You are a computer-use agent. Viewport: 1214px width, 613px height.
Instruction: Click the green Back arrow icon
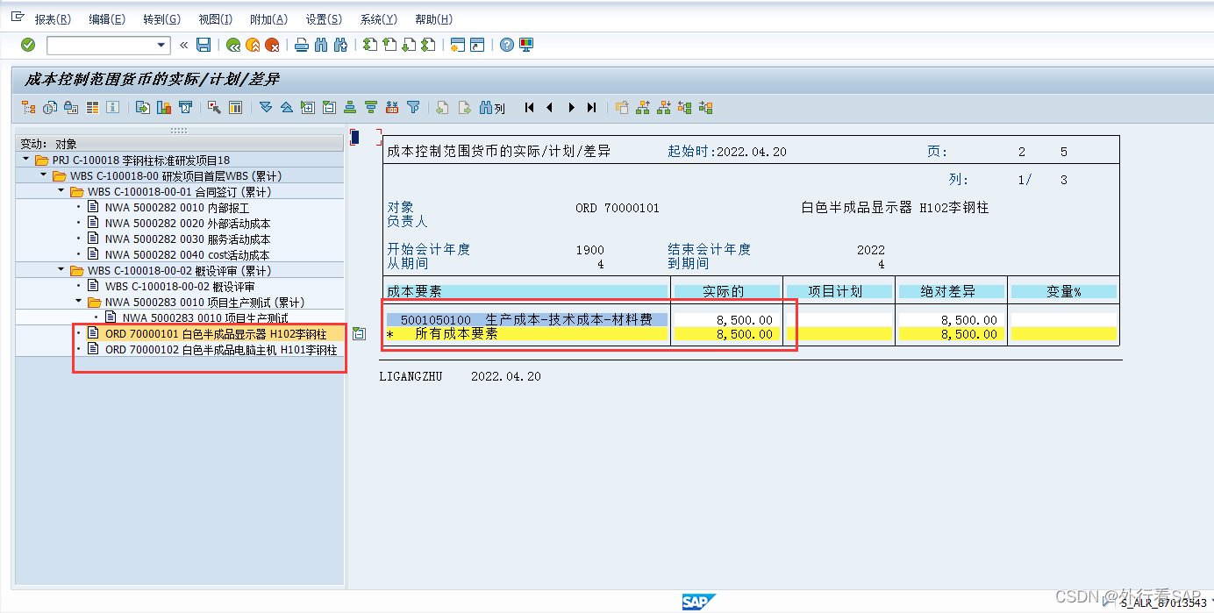(x=232, y=45)
